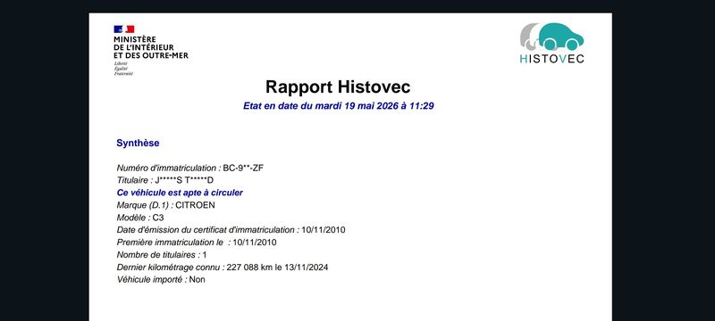
Task: Click the Véhicule importé Non line
Action: pos(161,279)
